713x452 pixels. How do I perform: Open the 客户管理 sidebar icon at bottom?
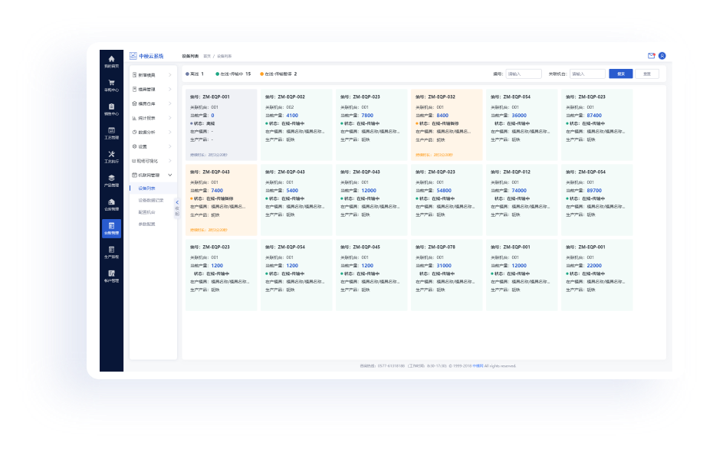pos(111,273)
